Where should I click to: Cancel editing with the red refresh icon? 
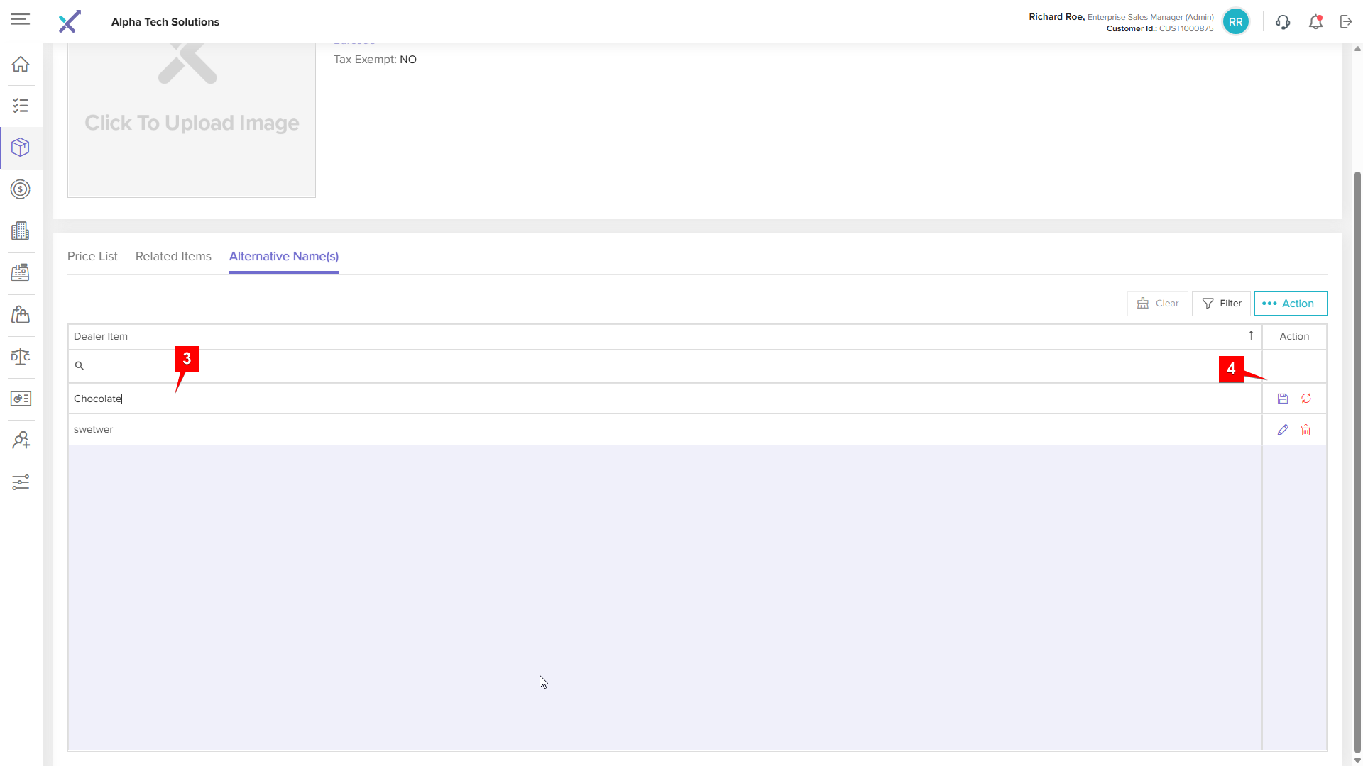[1306, 399]
